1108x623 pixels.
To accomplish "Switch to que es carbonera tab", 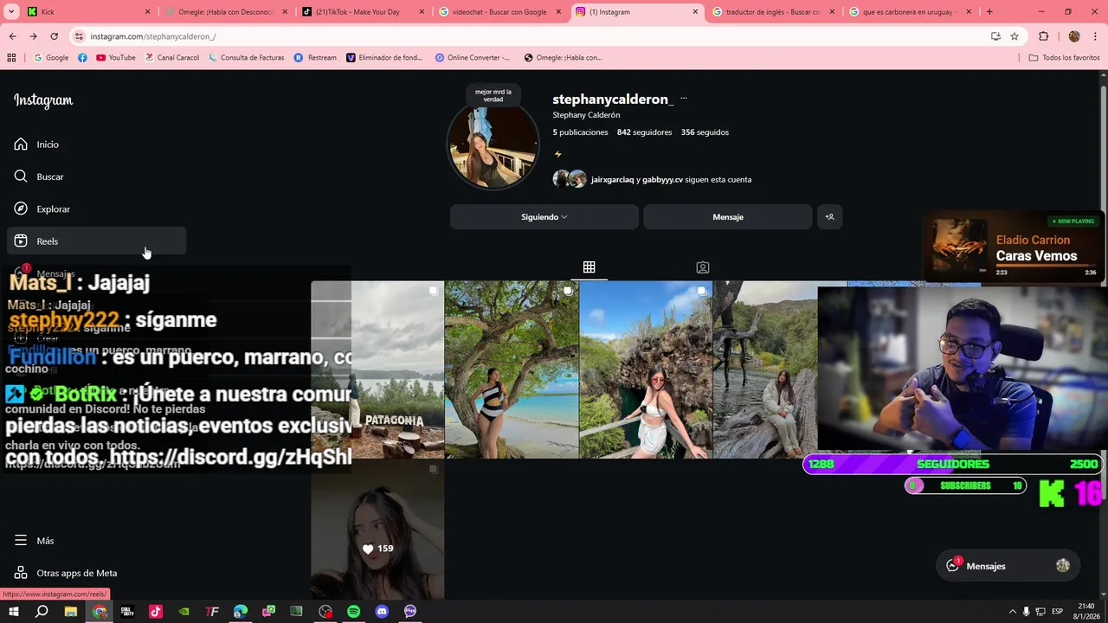I will coord(910,12).
